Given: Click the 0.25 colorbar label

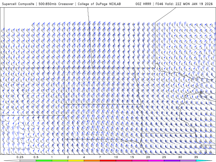Looking at the screenshot, I should pos(20,157).
